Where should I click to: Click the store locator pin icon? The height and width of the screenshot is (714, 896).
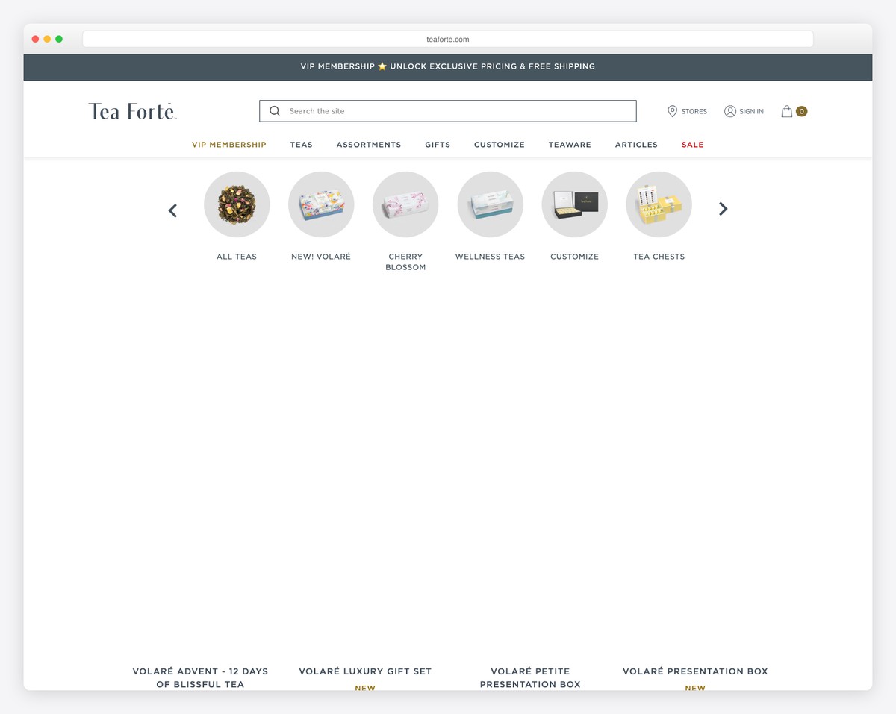[x=672, y=111]
